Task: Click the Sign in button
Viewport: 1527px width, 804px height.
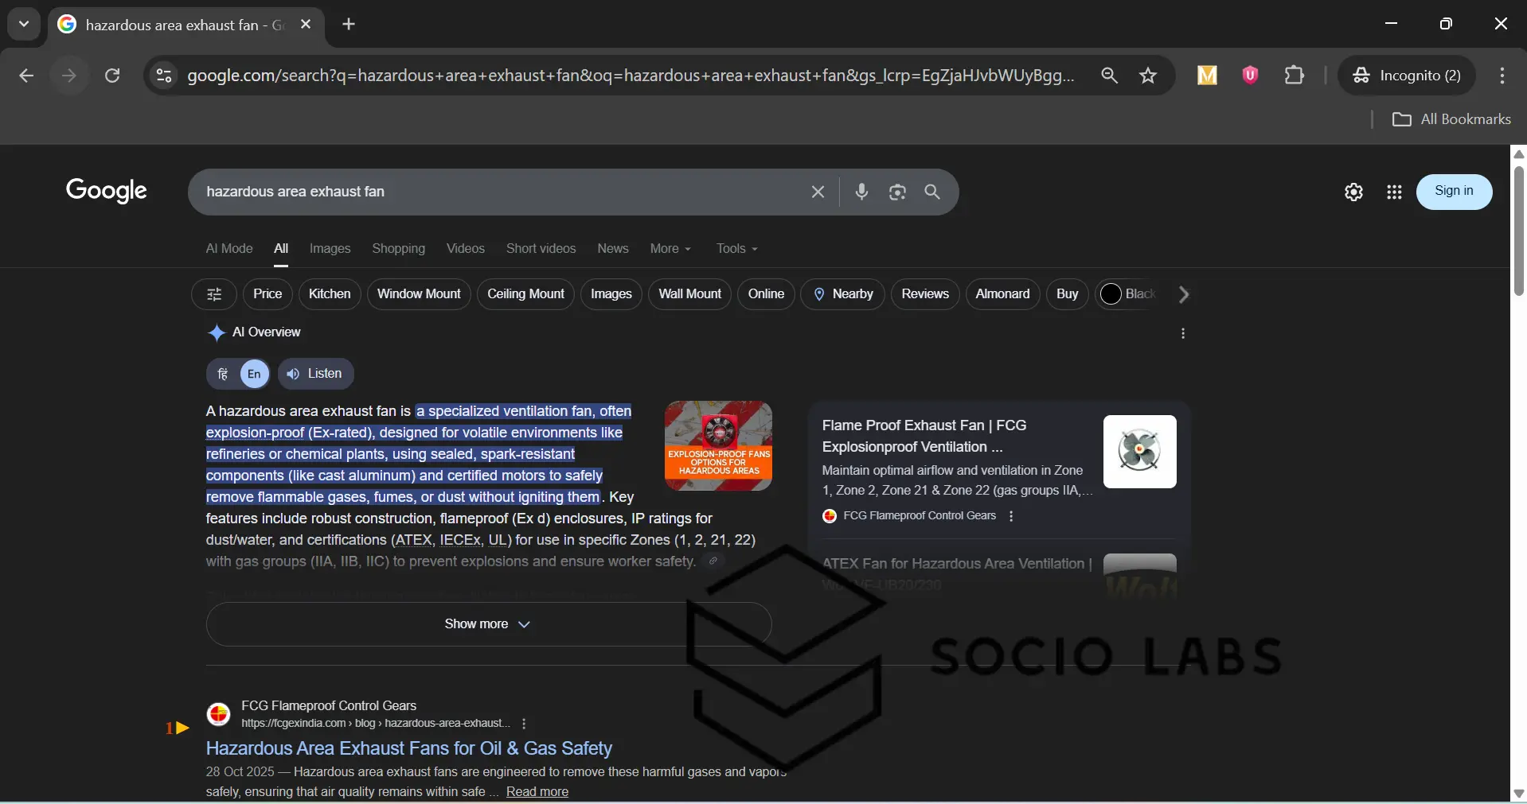Action: pos(1454,192)
